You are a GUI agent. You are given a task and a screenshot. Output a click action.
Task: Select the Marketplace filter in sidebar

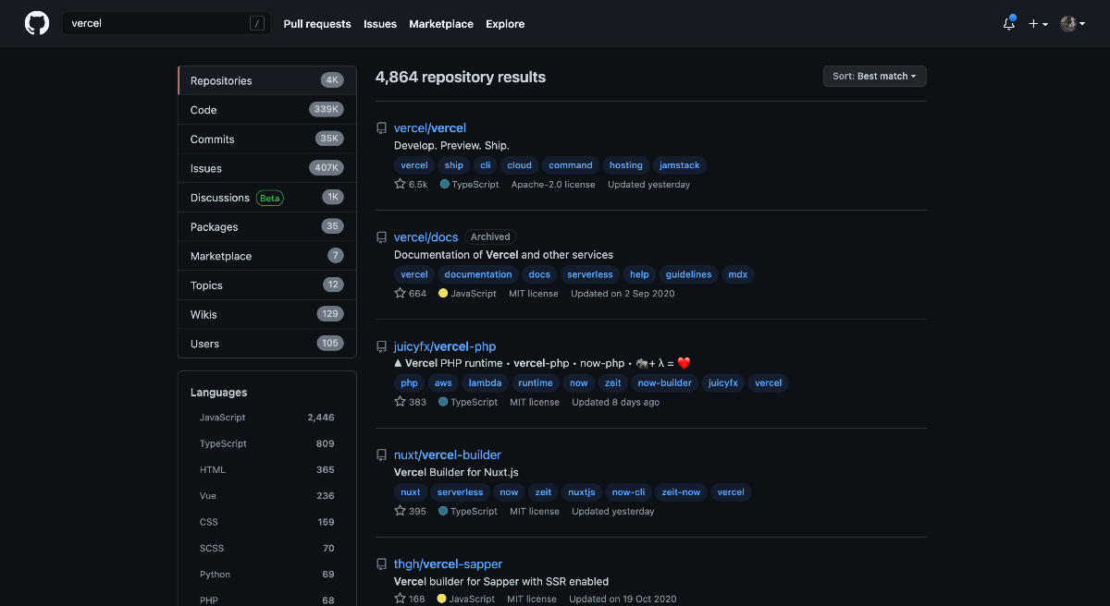pyautogui.click(x=266, y=256)
